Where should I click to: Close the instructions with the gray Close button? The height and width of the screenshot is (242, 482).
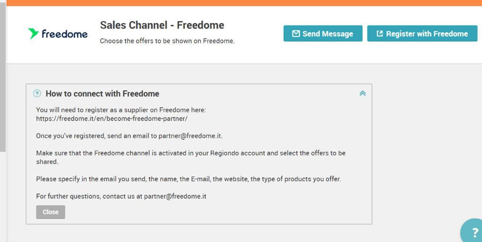(x=51, y=212)
